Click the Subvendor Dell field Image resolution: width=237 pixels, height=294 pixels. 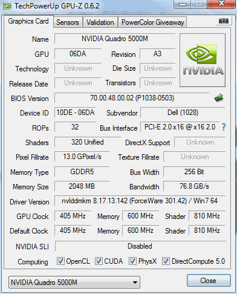183,113
